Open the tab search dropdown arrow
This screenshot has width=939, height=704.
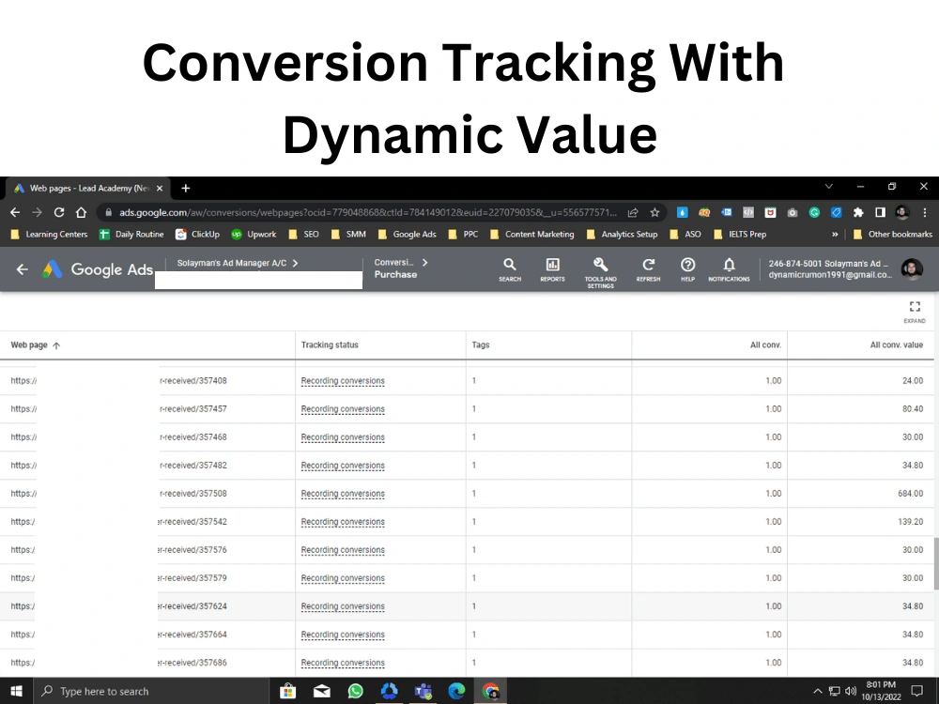click(x=829, y=187)
